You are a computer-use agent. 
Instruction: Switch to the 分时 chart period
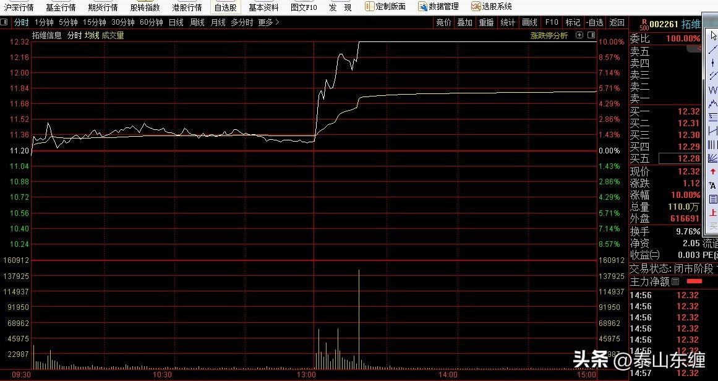point(21,22)
